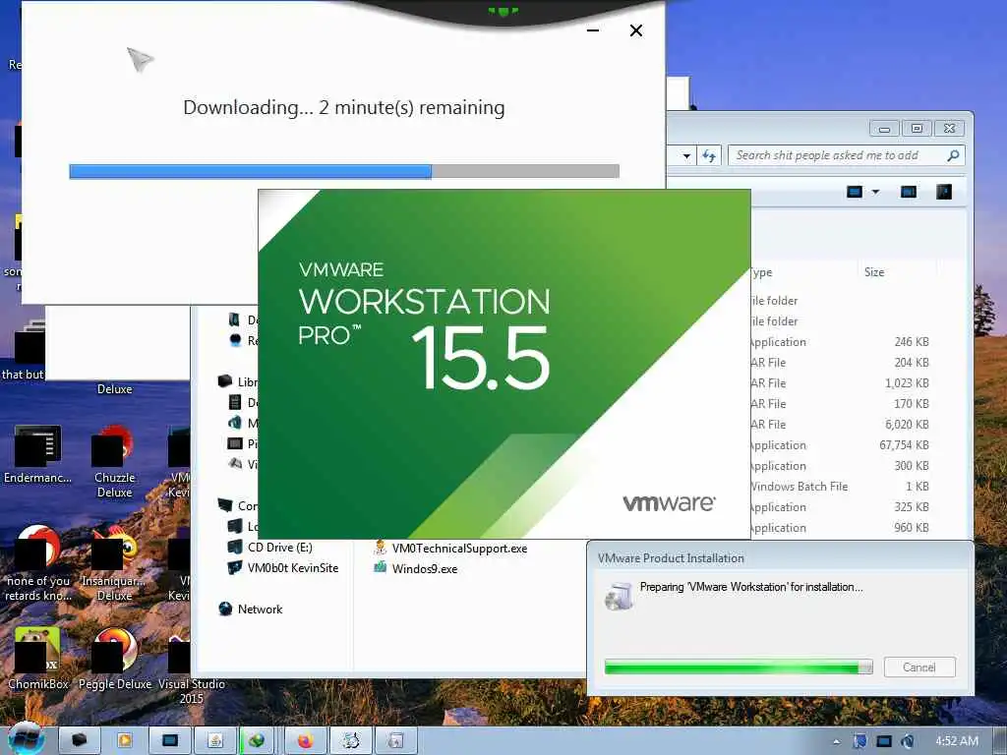Click the 325 KB size cell
The width and height of the screenshot is (1007, 755).
coord(912,506)
